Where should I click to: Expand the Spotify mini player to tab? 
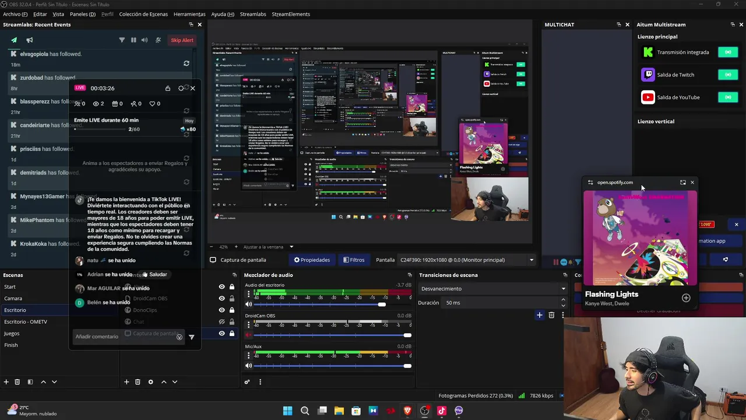pos(683,183)
